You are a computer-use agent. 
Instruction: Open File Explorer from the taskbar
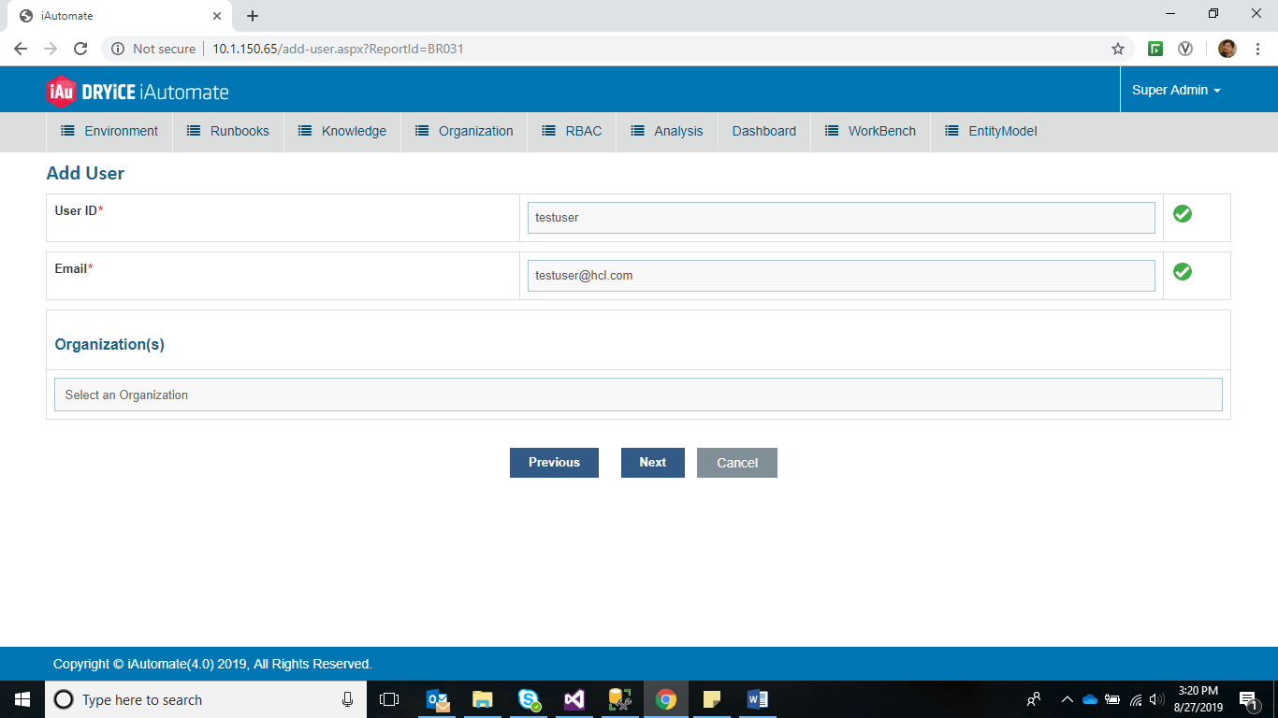point(483,699)
